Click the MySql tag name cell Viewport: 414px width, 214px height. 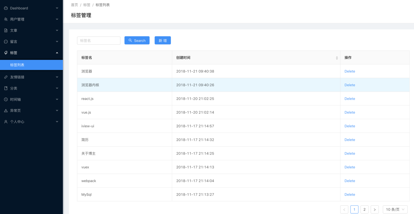tap(125, 195)
